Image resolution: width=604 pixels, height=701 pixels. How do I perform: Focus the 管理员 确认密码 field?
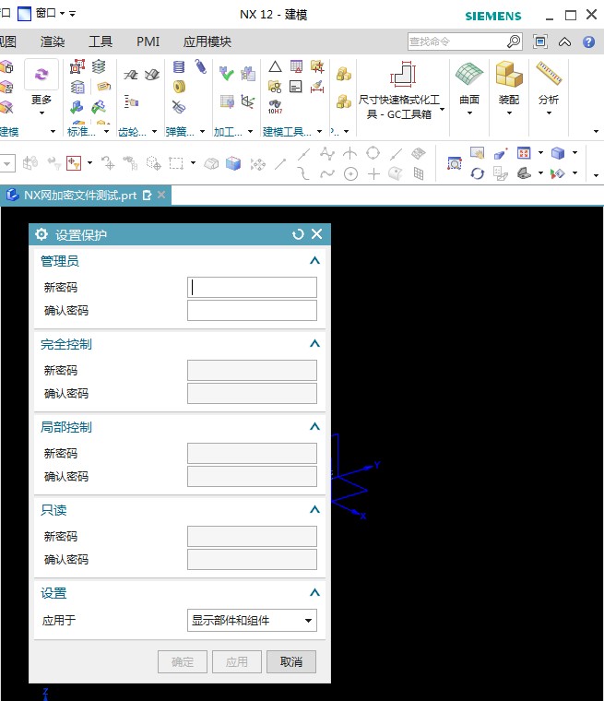(x=252, y=310)
